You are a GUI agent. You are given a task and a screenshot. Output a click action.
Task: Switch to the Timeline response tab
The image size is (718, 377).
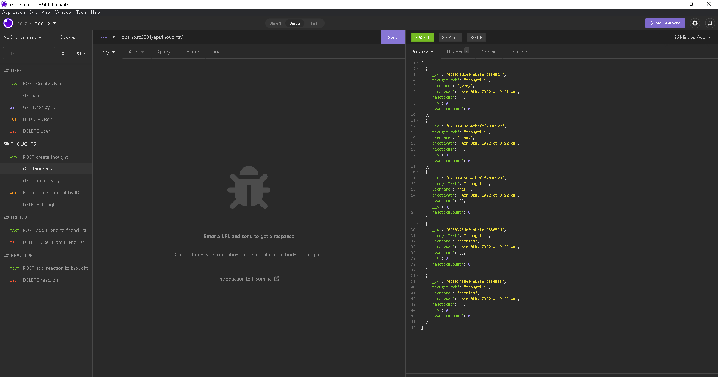point(518,52)
